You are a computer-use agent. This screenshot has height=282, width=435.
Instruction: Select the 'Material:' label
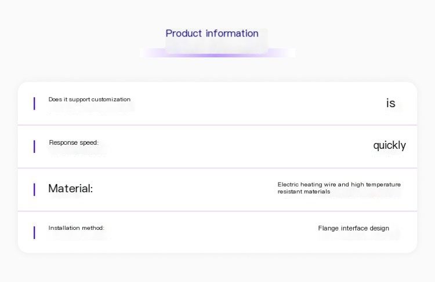[x=70, y=188]
